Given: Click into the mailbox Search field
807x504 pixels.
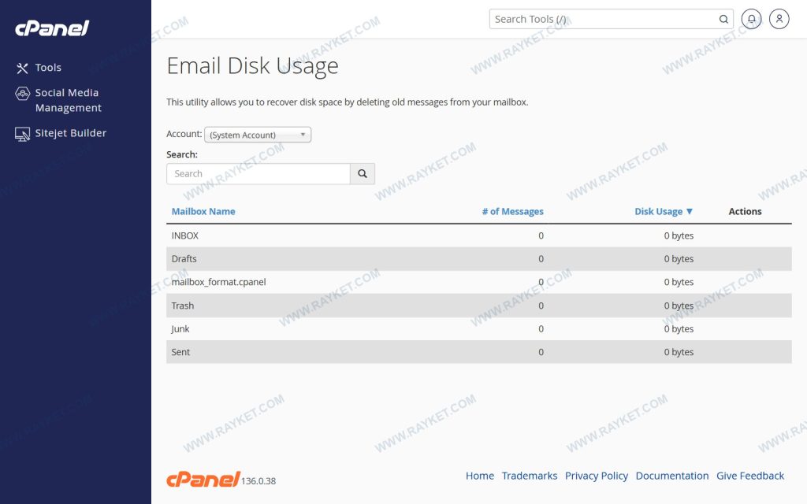Looking at the screenshot, I should click(258, 174).
